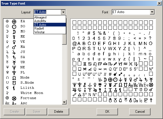Image resolution: width=163 pixels, height=119 pixels.
Task: Click the Ic glyph in the character grid
Action: pos(141,100)
